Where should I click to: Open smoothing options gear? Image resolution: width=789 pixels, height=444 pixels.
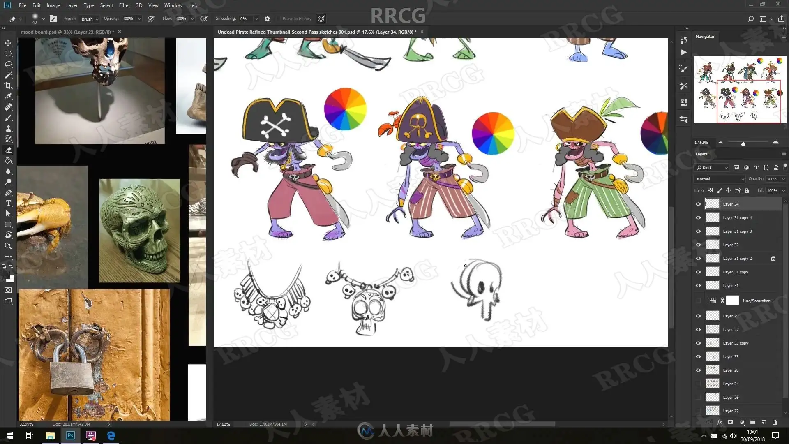[268, 19]
